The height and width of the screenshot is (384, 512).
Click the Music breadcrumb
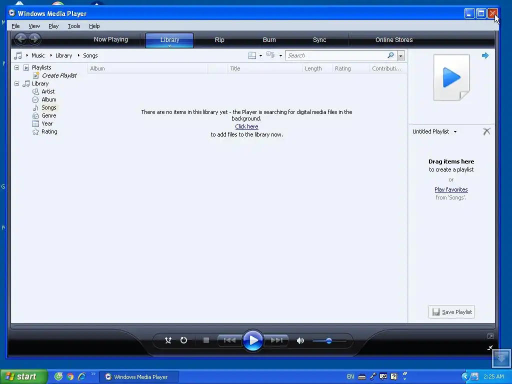(x=38, y=55)
